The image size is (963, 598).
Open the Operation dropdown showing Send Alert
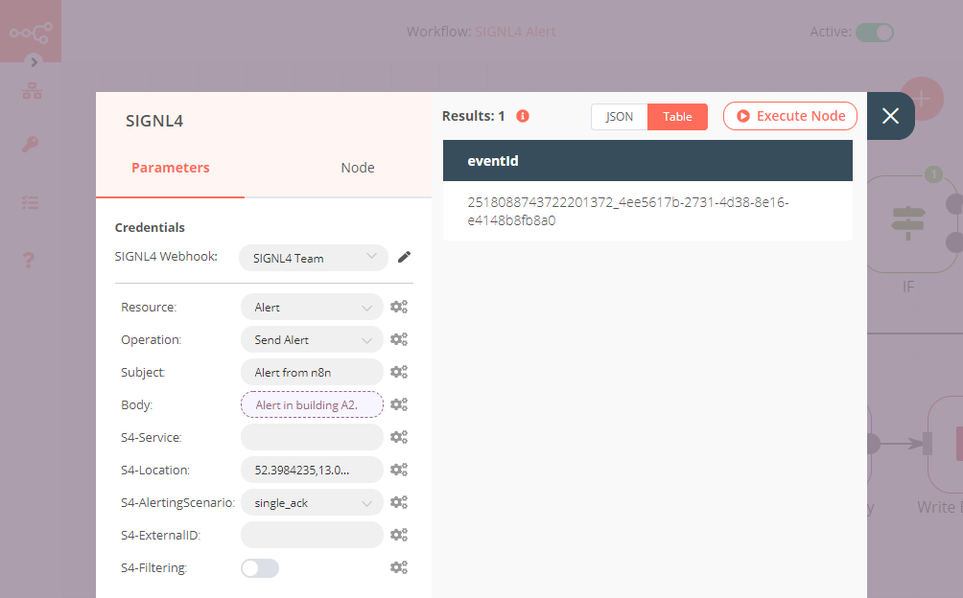click(x=312, y=340)
